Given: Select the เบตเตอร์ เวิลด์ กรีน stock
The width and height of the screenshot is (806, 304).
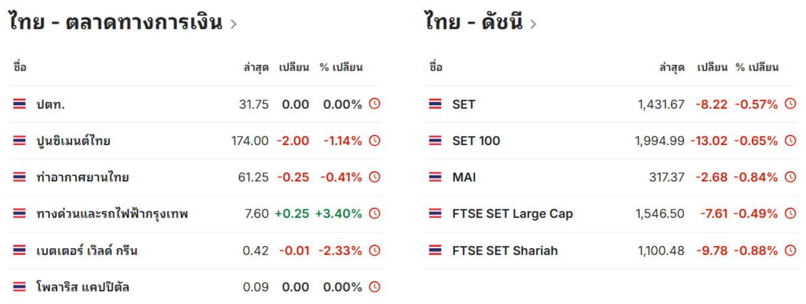Looking at the screenshot, I should pos(87,251).
